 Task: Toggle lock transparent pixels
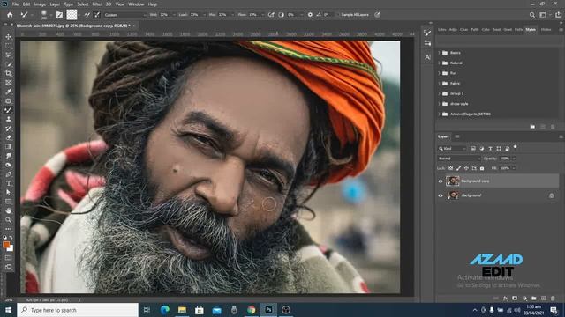point(450,168)
